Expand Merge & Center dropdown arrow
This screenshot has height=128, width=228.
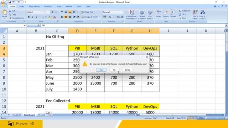(99, 17)
